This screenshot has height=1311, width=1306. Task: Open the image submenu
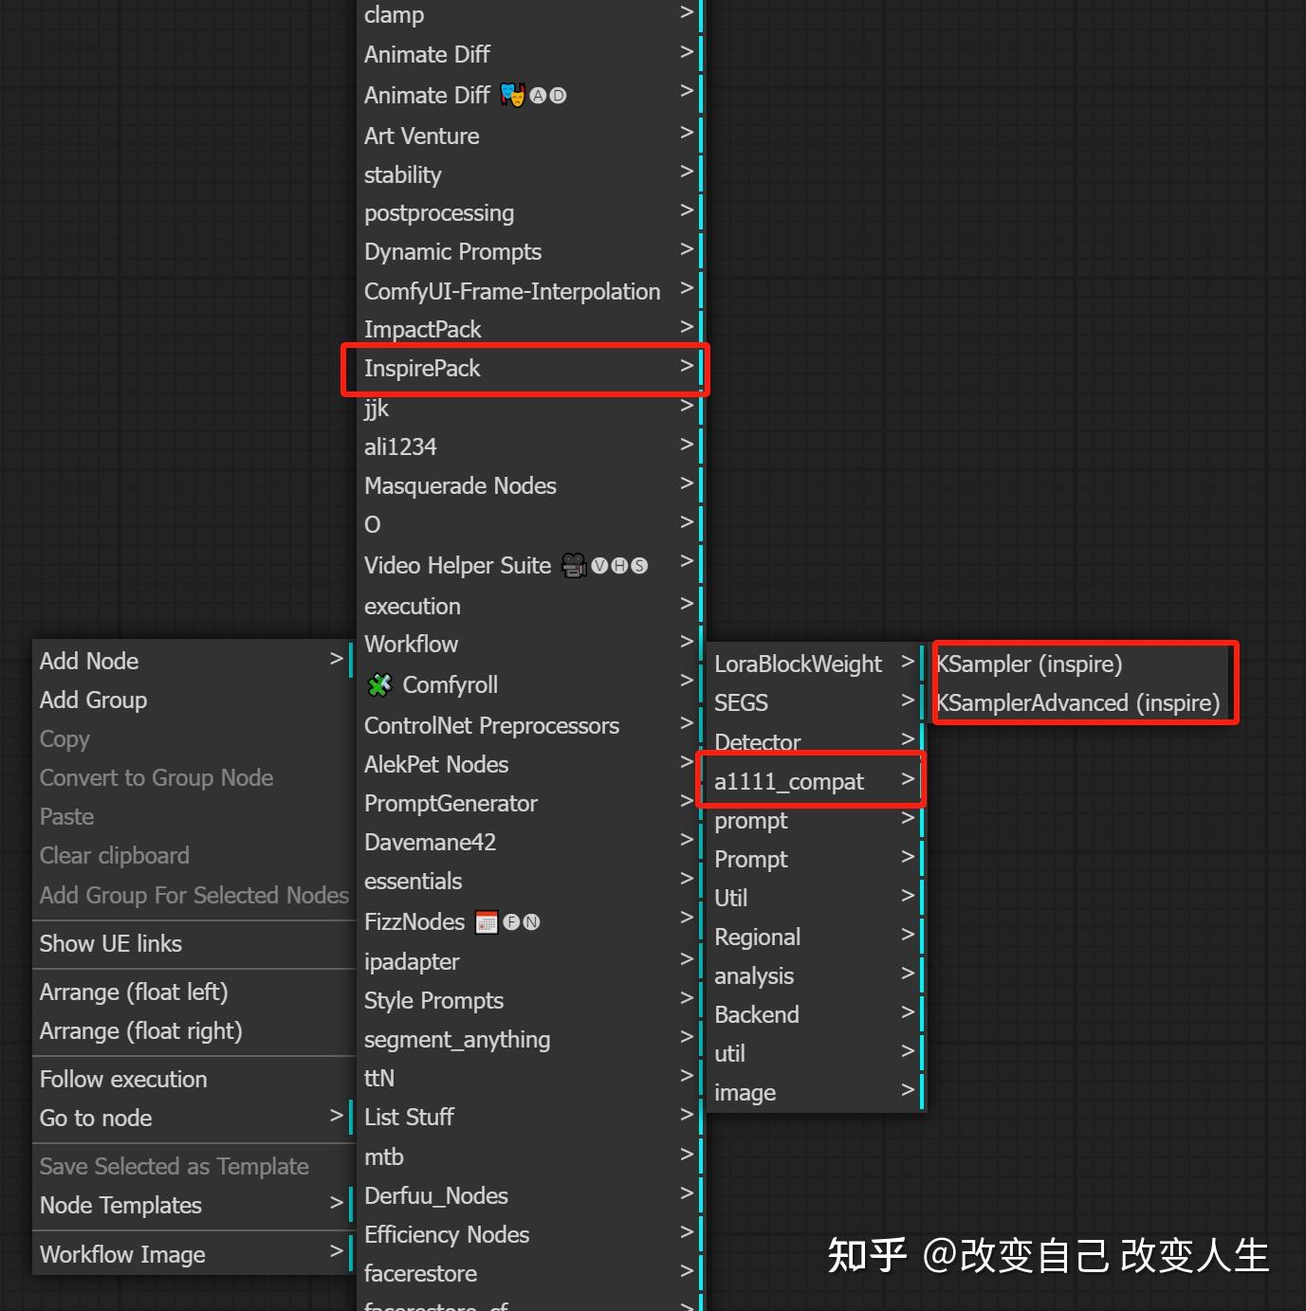(x=815, y=1092)
